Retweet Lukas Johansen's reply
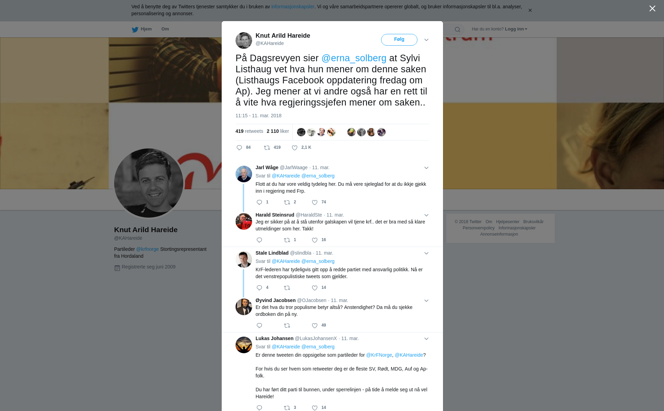 pyautogui.click(x=287, y=408)
